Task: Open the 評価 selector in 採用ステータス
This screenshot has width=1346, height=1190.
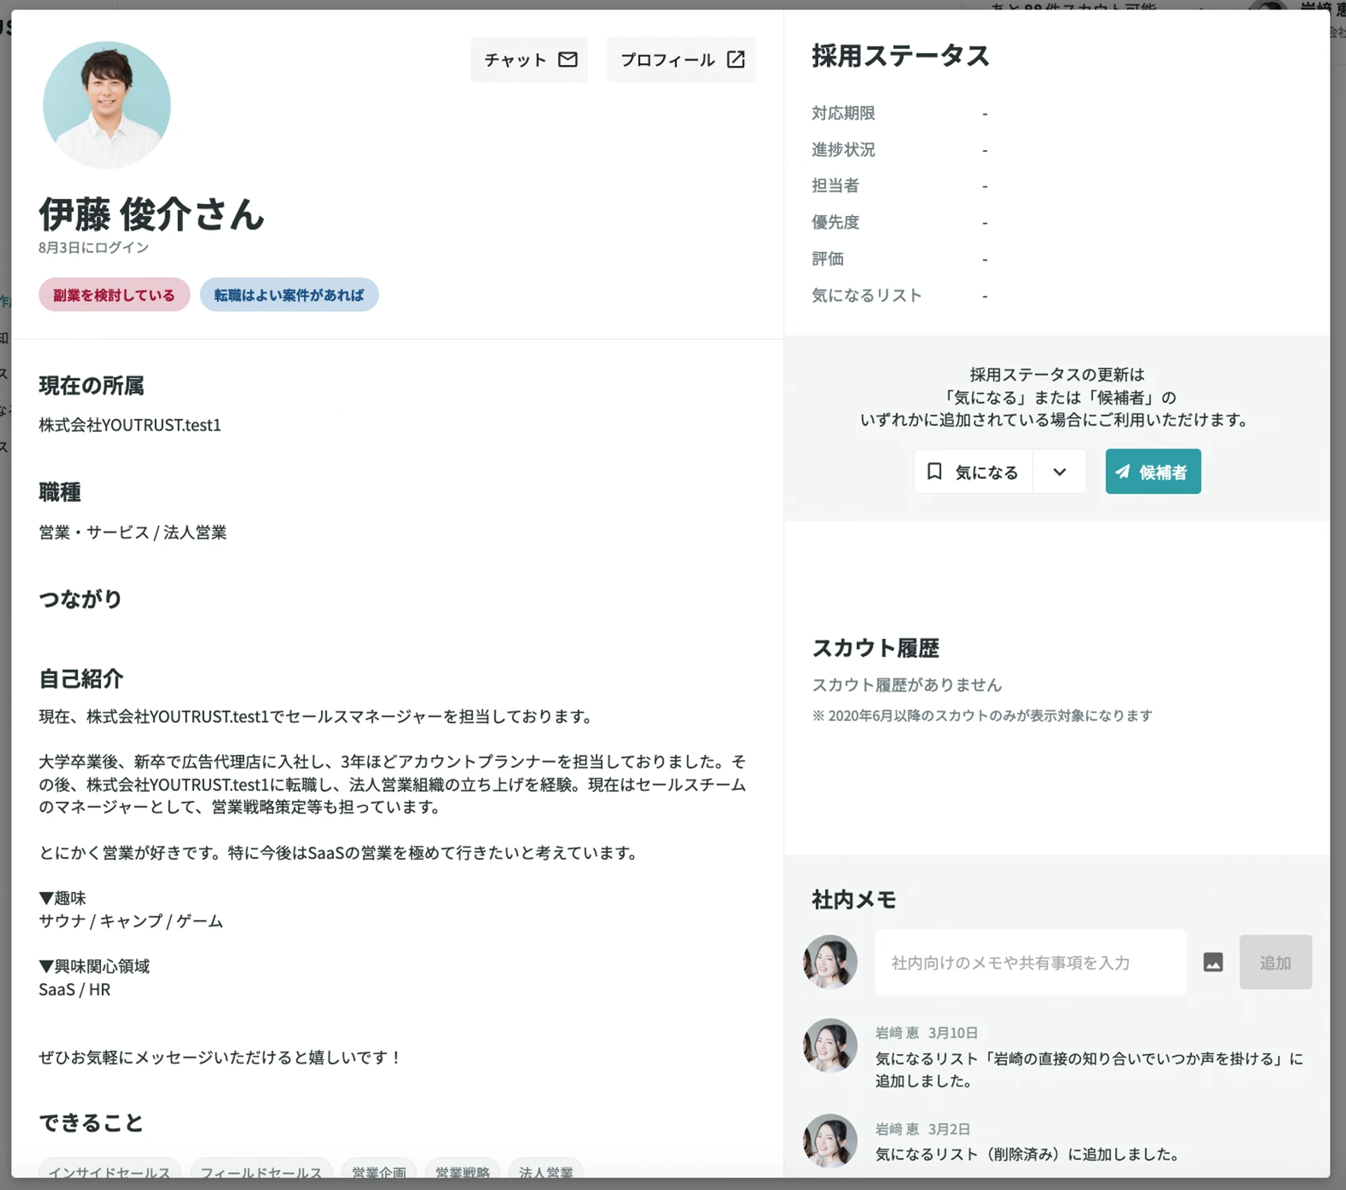Action: (x=984, y=259)
